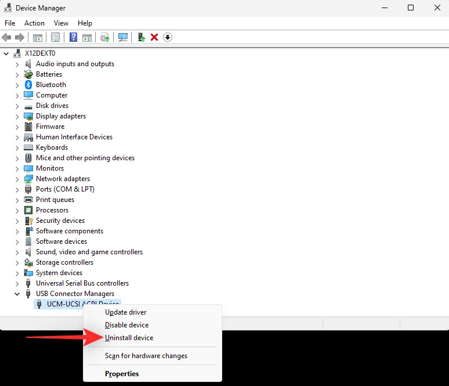Select the Print queues label
449x386 pixels.
point(55,200)
